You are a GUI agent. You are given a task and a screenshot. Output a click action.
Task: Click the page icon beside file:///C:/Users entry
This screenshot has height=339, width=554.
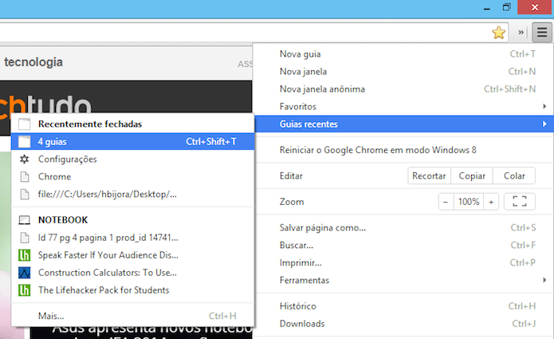[x=25, y=194]
